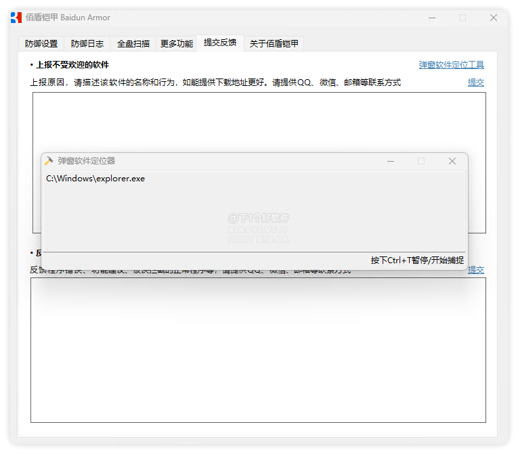Open the 弹窗软件定位工具 link
518x454 pixels.
click(x=451, y=65)
